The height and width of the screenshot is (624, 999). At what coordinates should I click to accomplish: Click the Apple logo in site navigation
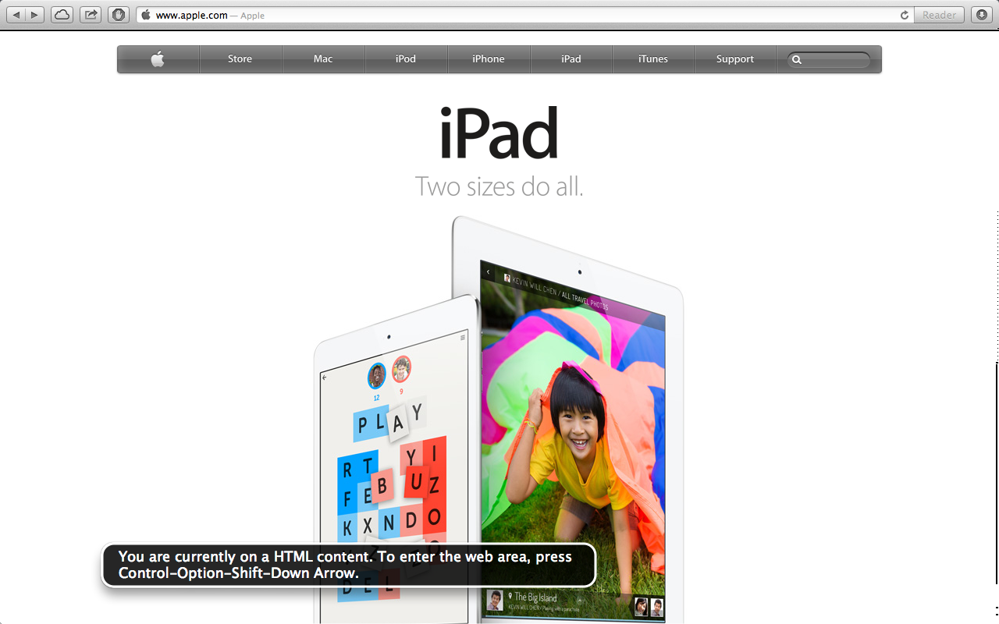pos(158,59)
